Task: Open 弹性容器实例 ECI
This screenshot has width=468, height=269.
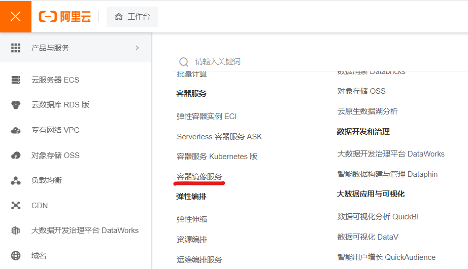Action: pos(207,117)
